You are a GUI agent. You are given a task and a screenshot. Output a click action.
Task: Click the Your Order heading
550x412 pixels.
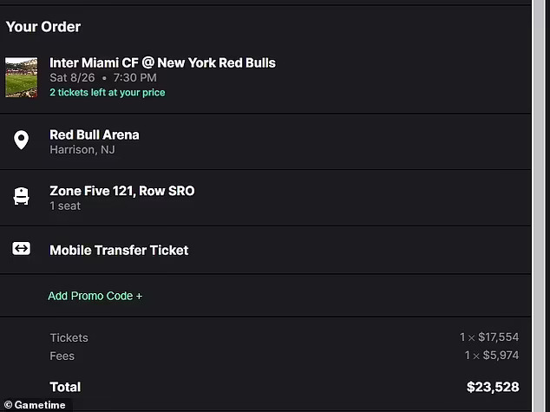tap(43, 27)
